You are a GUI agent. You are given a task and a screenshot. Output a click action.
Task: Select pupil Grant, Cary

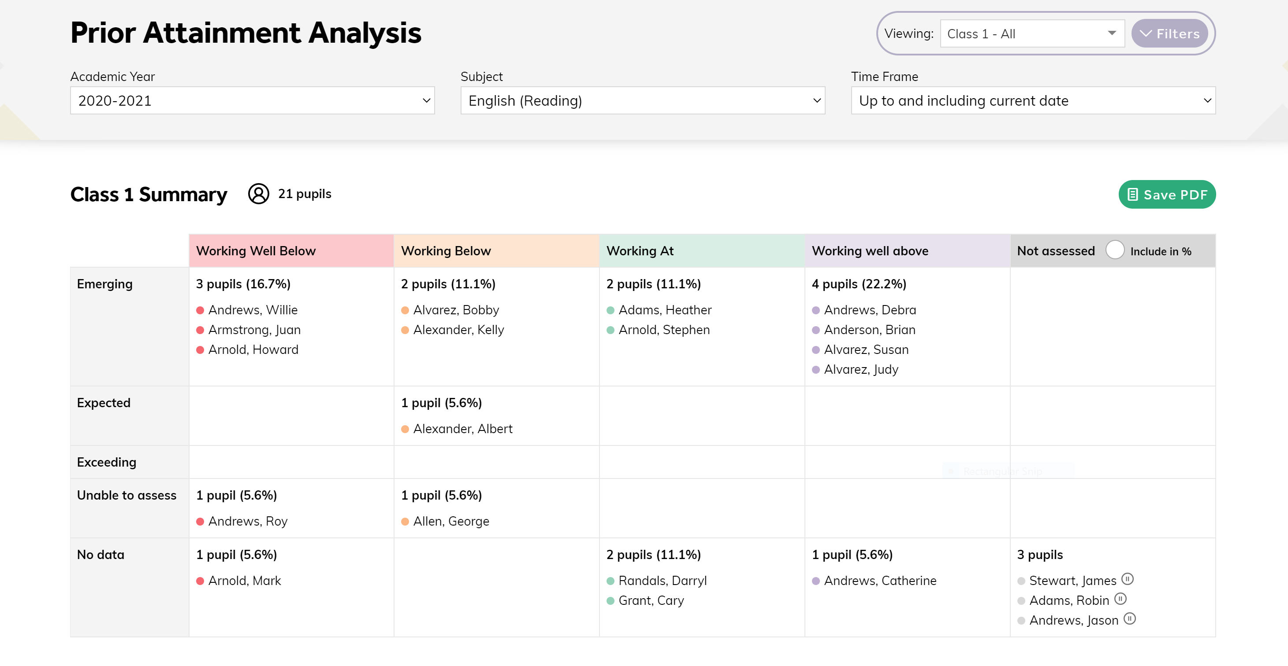point(651,600)
